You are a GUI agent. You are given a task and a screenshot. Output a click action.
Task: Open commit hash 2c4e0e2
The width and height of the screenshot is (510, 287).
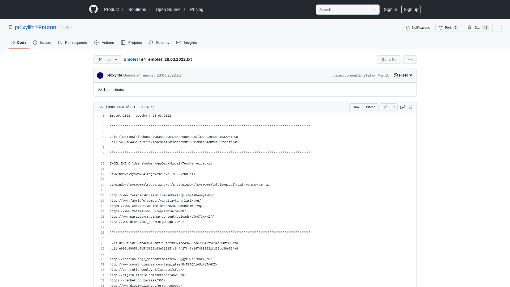point(364,75)
